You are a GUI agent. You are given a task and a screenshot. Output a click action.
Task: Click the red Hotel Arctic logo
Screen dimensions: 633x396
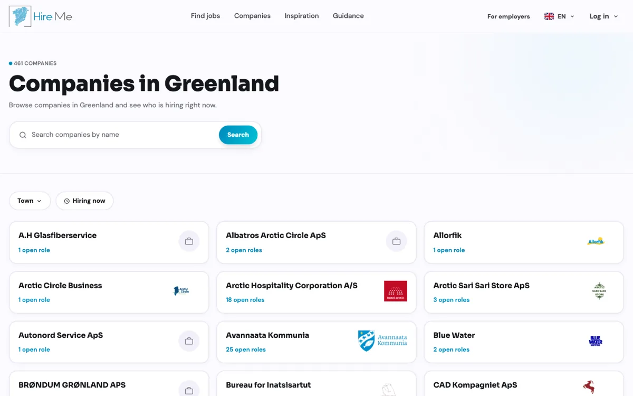point(396,291)
